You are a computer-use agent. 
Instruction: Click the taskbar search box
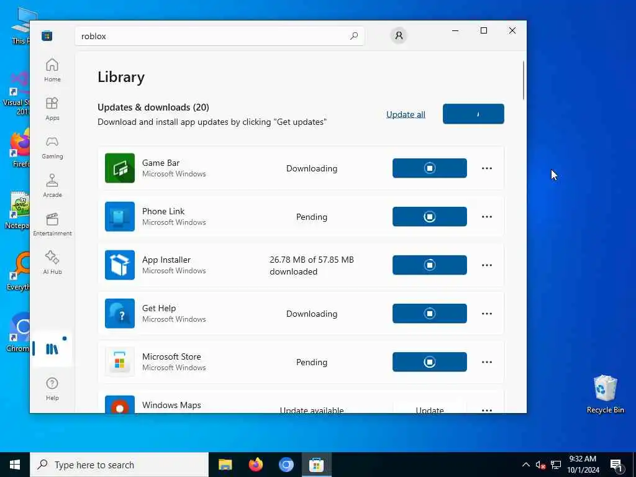tap(119, 465)
